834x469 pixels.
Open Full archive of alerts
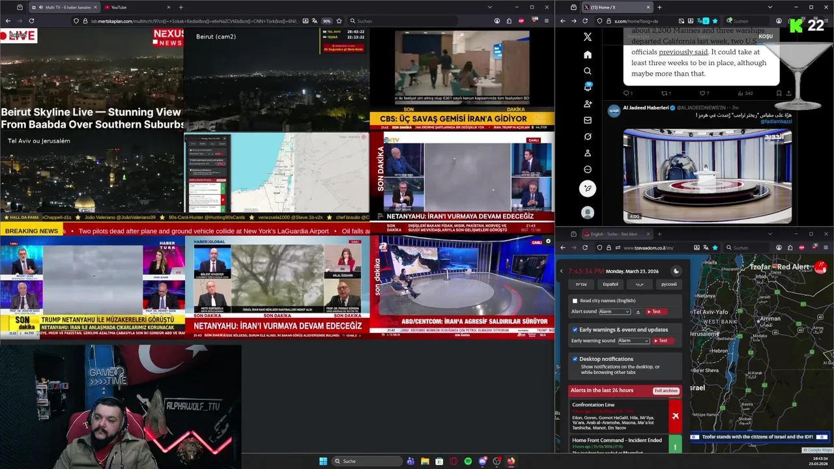tap(667, 391)
